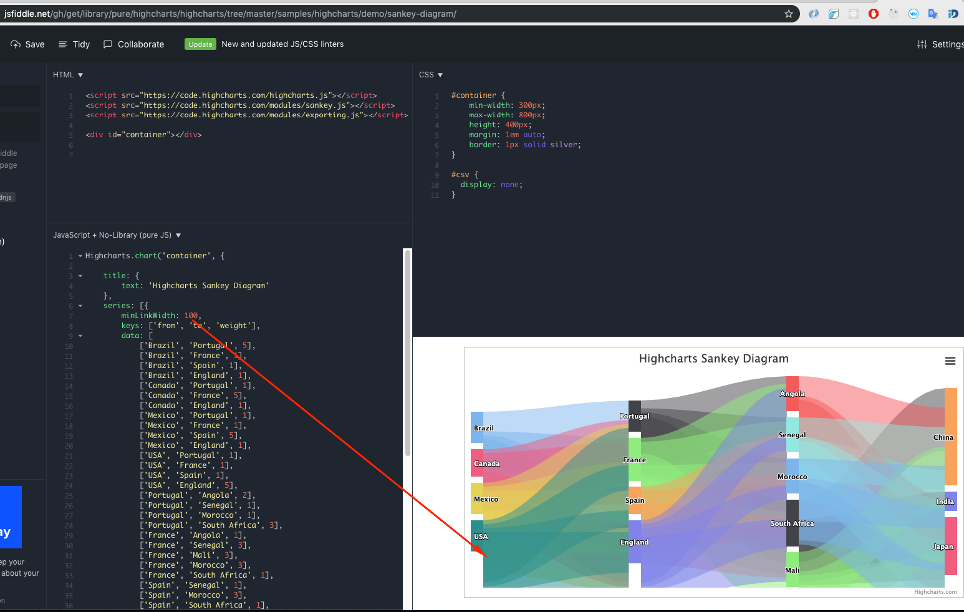Click the AdBlock stop-sign extension icon

pyautogui.click(x=873, y=13)
